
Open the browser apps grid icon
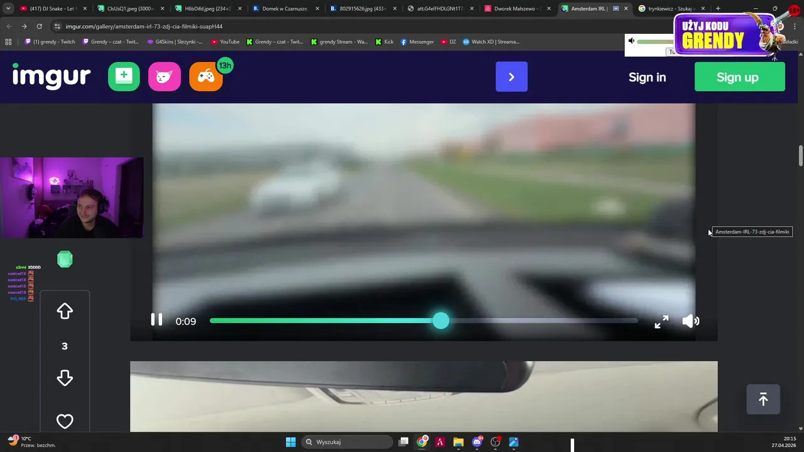tap(8, 41)
